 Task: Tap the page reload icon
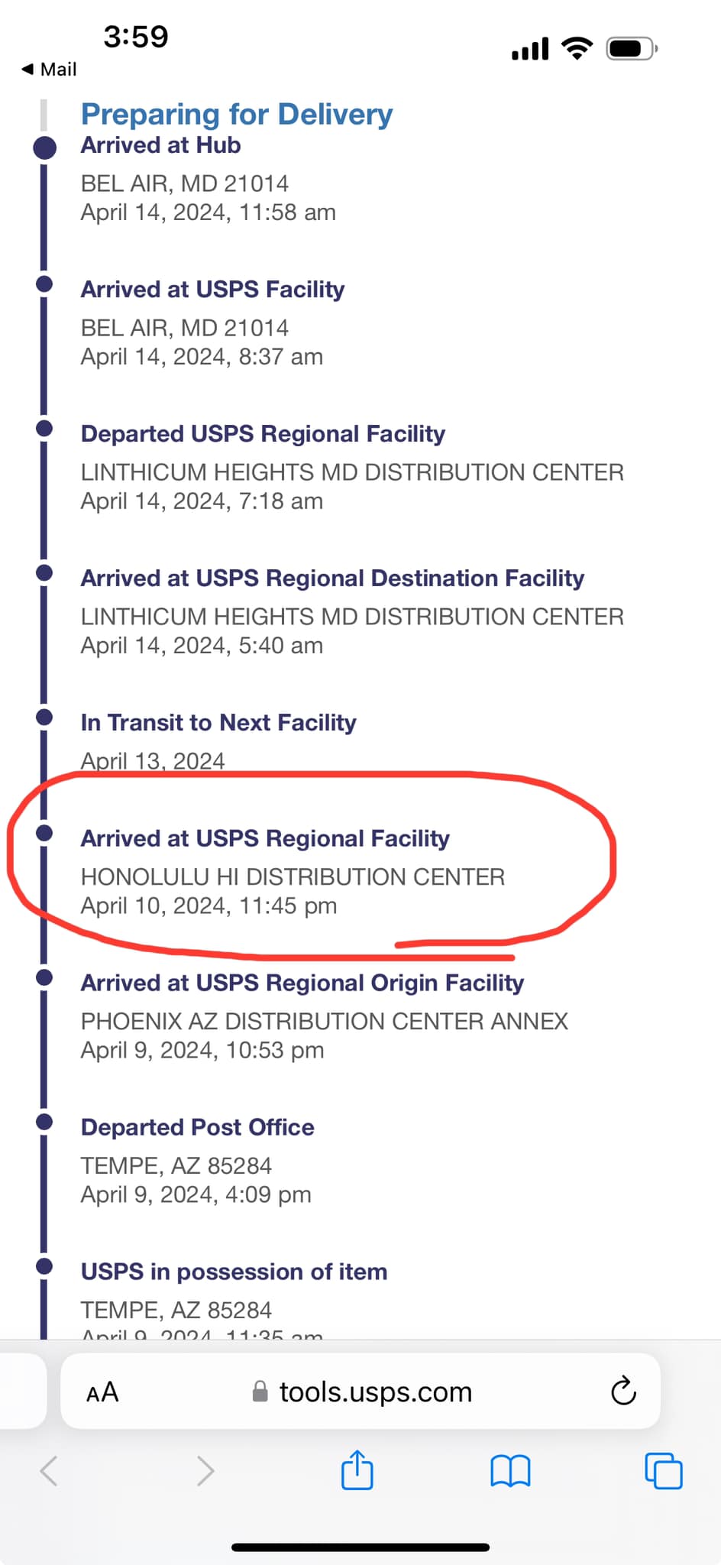[623, 1392]
